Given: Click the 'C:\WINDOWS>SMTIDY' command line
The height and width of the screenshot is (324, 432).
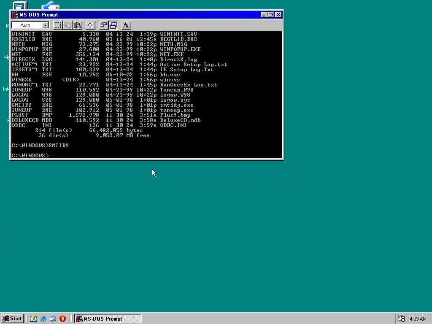Looking at the screenshot, I should (x=40, y=146).
